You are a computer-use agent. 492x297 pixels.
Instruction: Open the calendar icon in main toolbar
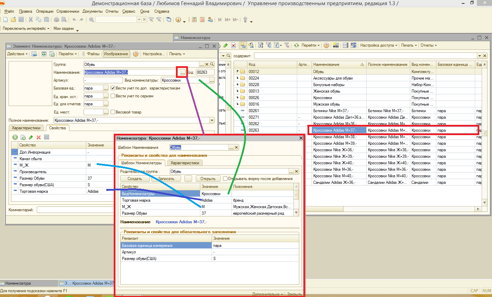tap(202, 20)
